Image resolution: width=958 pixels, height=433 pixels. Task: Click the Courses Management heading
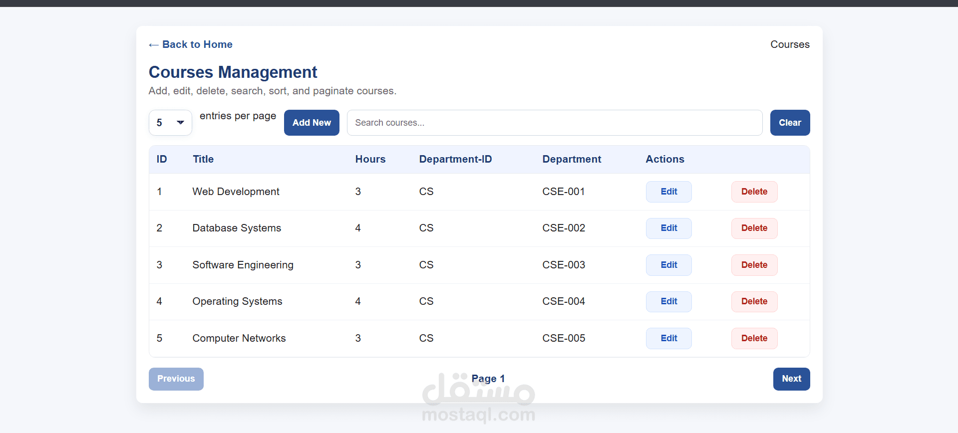point(233,72)
